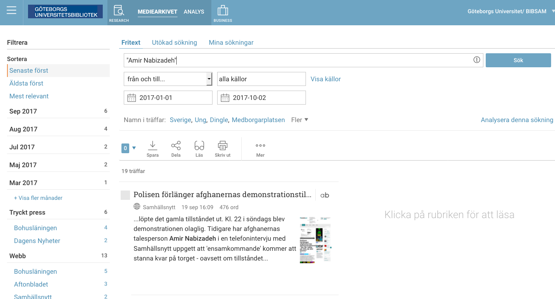Click the 'Analysera denna sökning' link
Viewport: 555px width, 299px height.
(x=517, y=120)
